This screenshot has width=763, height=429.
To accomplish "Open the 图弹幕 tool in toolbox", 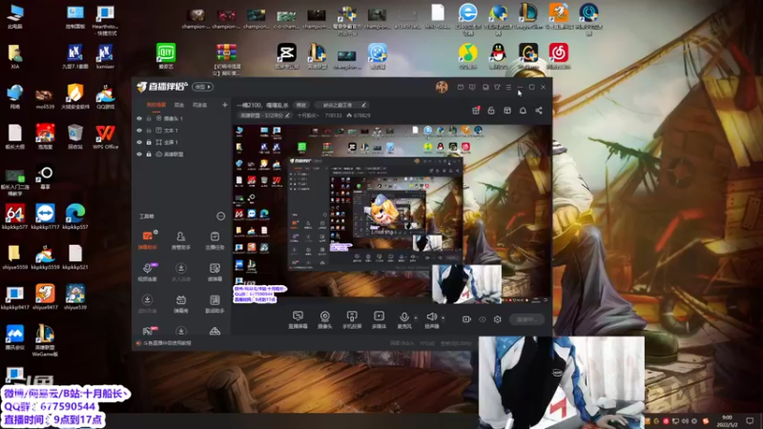I will pos(215,272).
